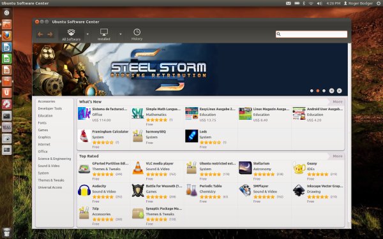Click the Audacity app title
Image resolution: width=383 pixels, height=239 pixels.
pos(99,186)
